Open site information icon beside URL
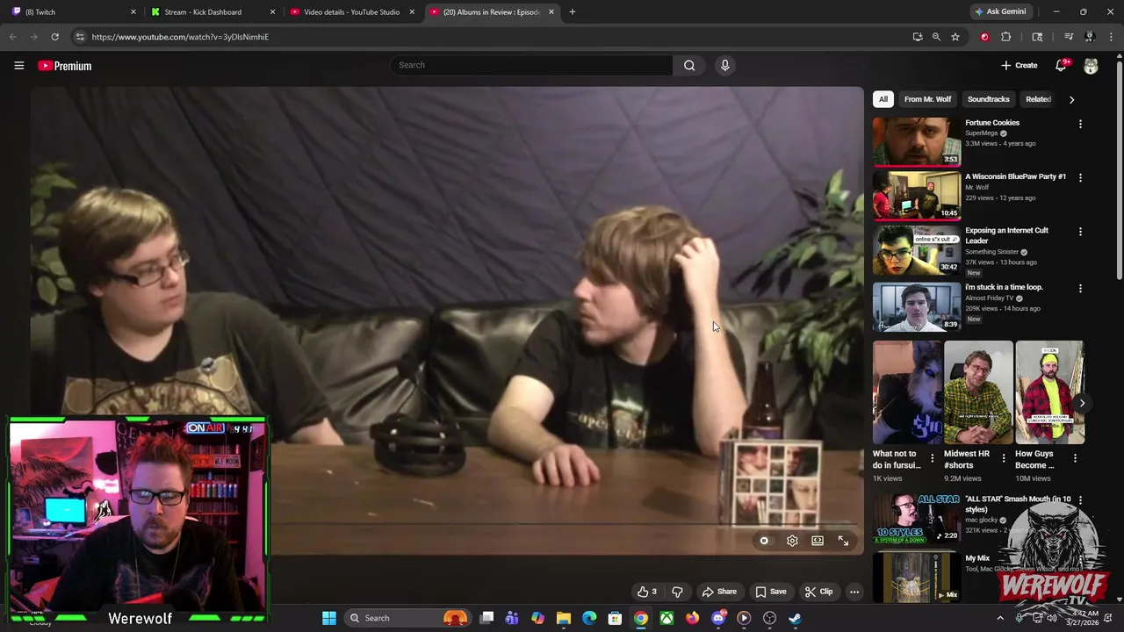This screenshot has width=1124, height=632. [x=80, y=37]
